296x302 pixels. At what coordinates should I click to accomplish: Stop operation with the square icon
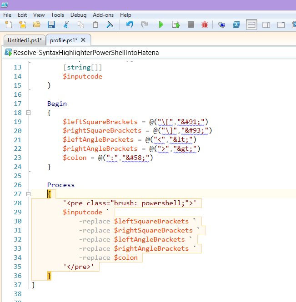point(191,25)
